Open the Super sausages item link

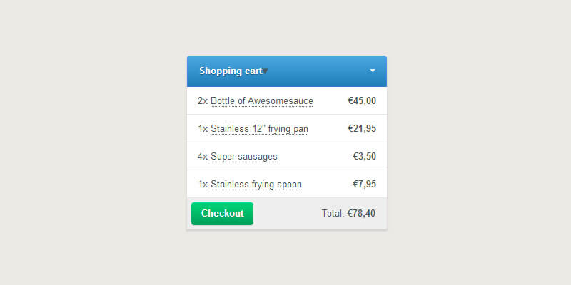click(x=244, y=157)
